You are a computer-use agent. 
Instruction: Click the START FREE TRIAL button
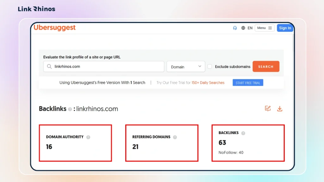248,83
